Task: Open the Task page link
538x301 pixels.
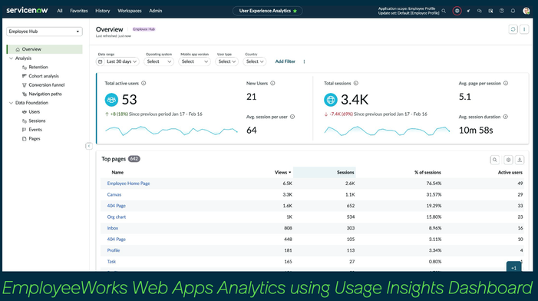Action: coord(111,262)
